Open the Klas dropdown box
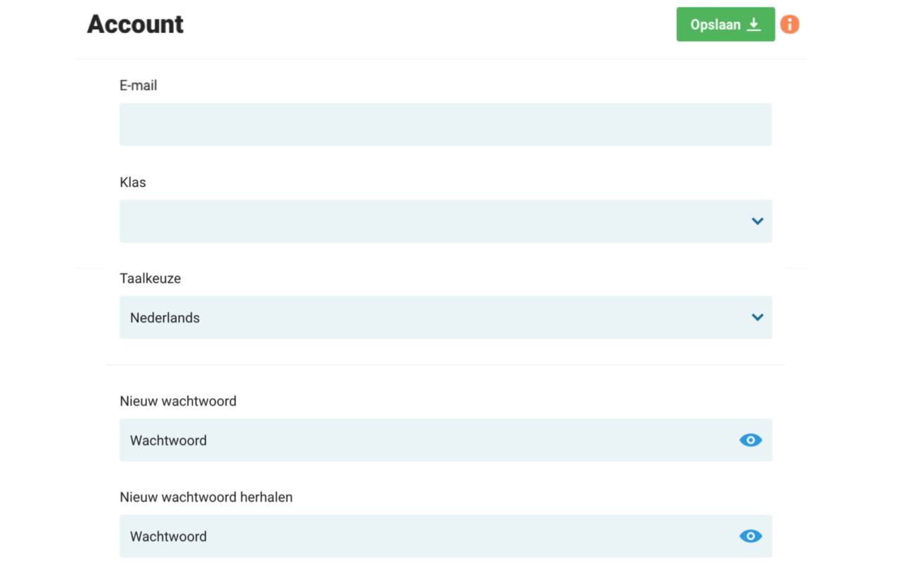This screenshot has height=566, width=901. 436,221
